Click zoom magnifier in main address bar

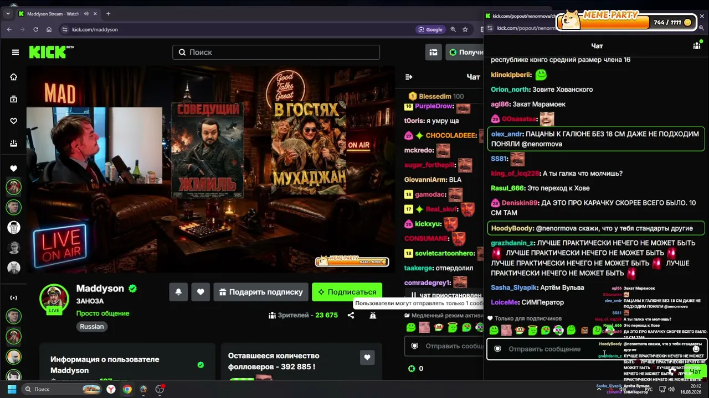(453, 29)
